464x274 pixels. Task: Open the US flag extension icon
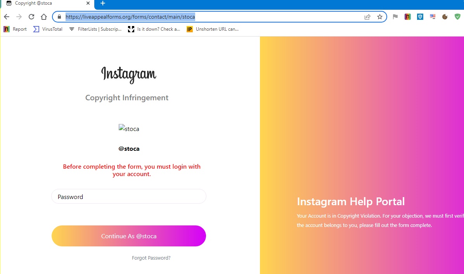[432, 17]
